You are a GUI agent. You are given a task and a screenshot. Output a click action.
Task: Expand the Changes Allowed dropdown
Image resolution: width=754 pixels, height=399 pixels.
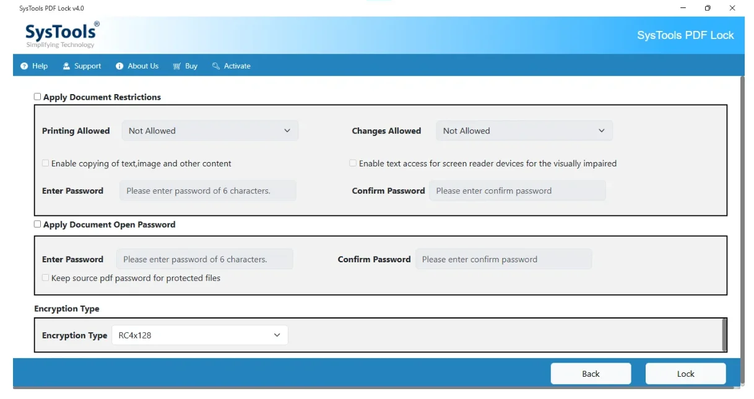[x=524, y=131]
